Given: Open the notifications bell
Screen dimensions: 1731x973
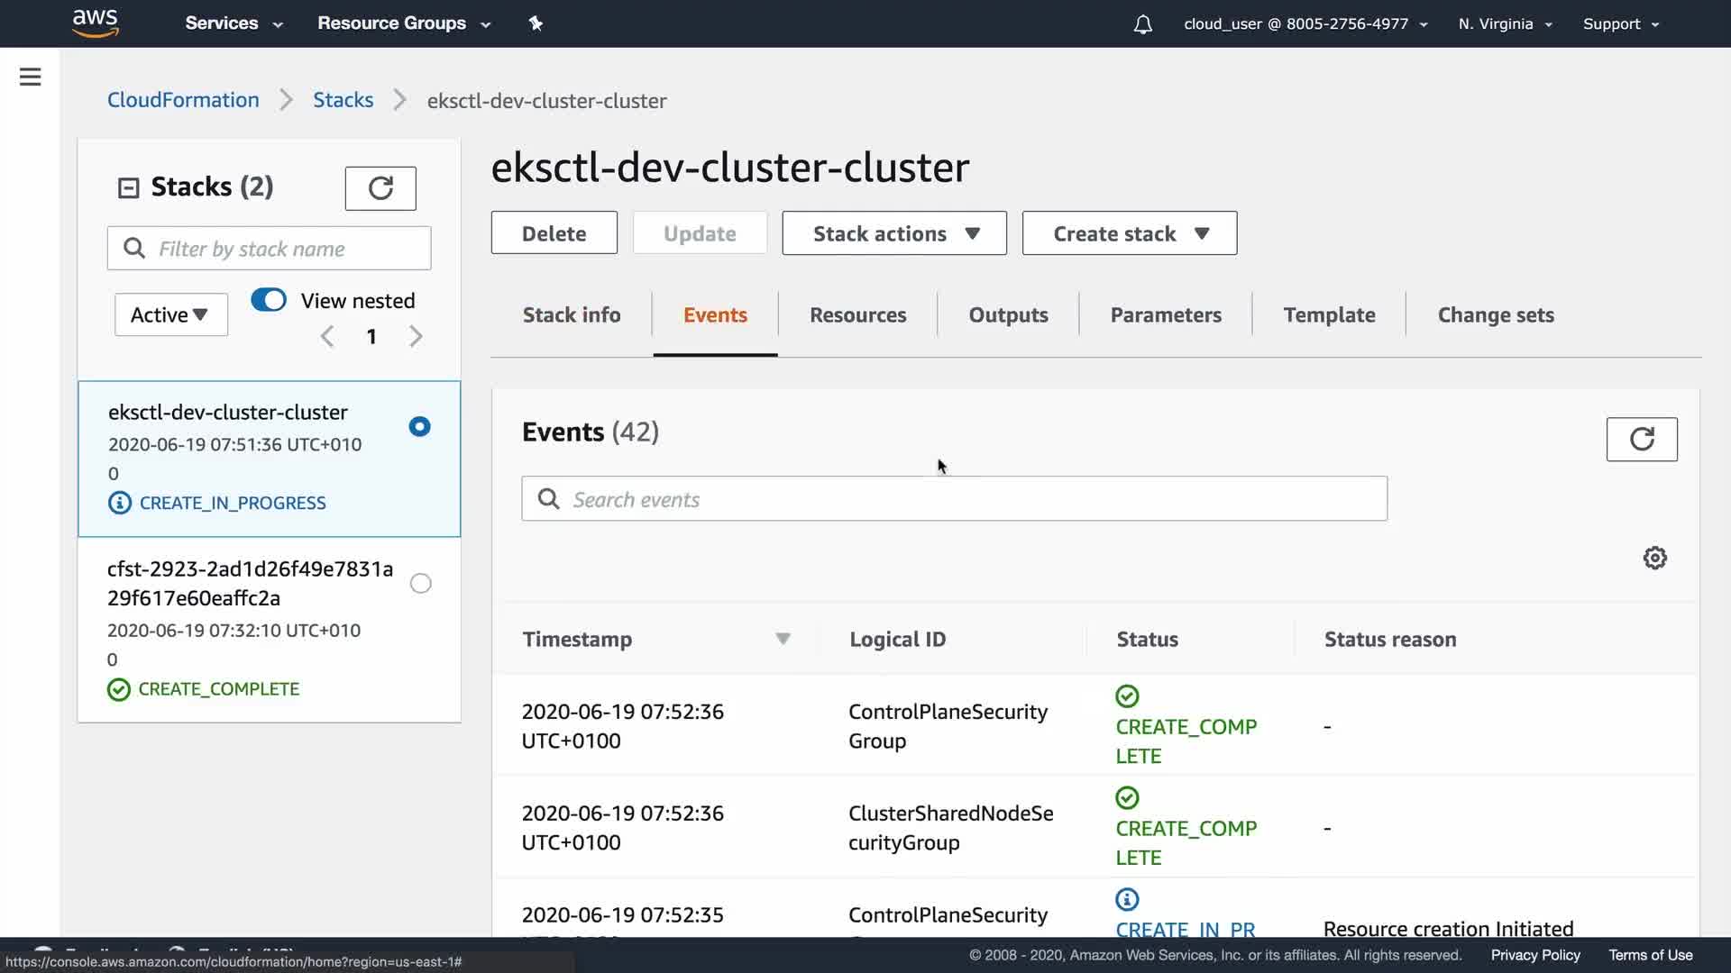Looking at the screenshot, I should point(1142,24).
